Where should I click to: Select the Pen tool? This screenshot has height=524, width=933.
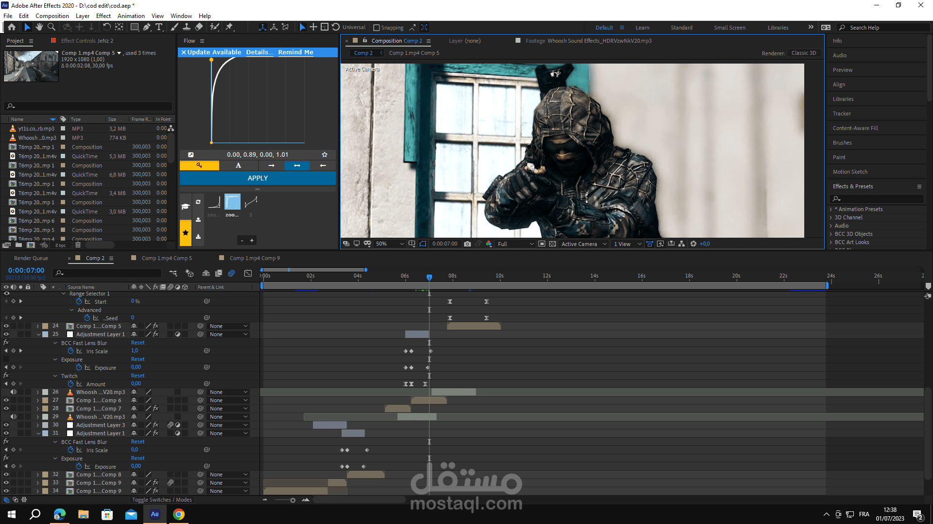click(147, 27)
